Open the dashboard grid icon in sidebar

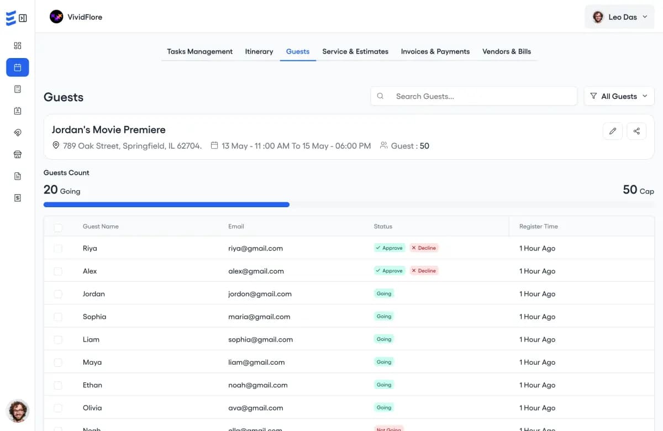(17, 45)
